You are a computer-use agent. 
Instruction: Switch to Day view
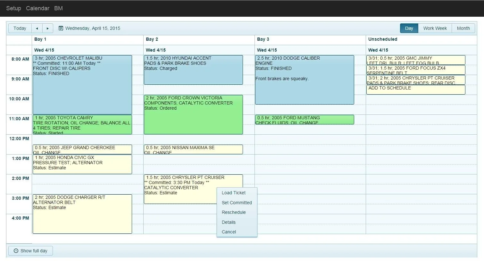[409, 28]
